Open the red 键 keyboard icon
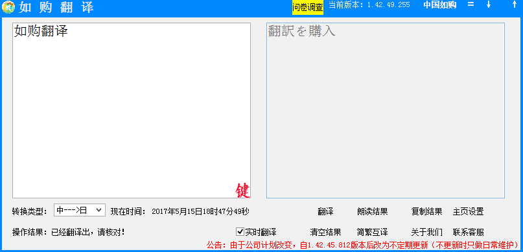The image size is (523, 252). pyautogui.click(x=242, y=191)
